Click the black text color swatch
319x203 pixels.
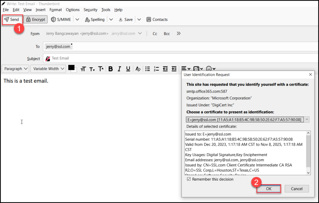pyautogui.click(x=71, y=68)
